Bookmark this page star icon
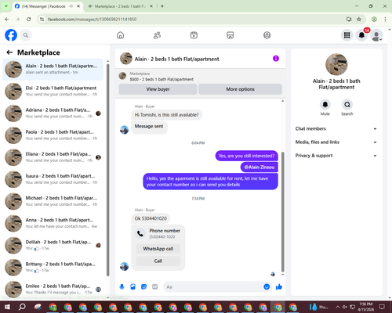This screenshot has height=313, width=392. [359, 19]
